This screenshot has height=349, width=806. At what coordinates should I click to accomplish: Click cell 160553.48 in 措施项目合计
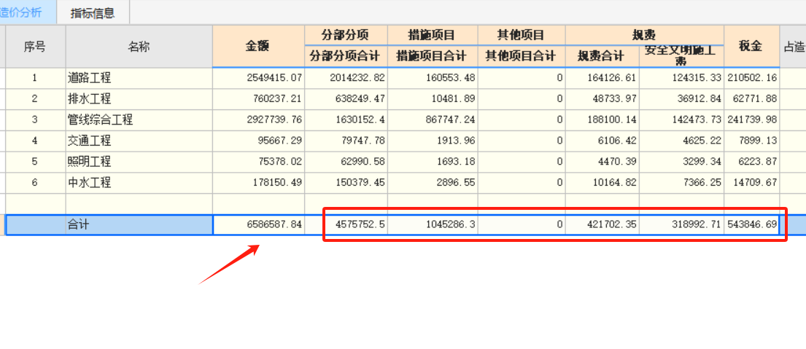tap(433, 78)
